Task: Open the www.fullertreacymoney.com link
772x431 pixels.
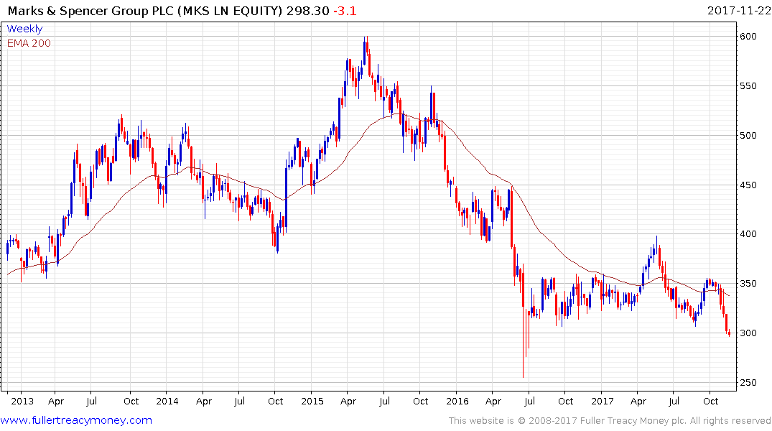Action: point(76,420)
